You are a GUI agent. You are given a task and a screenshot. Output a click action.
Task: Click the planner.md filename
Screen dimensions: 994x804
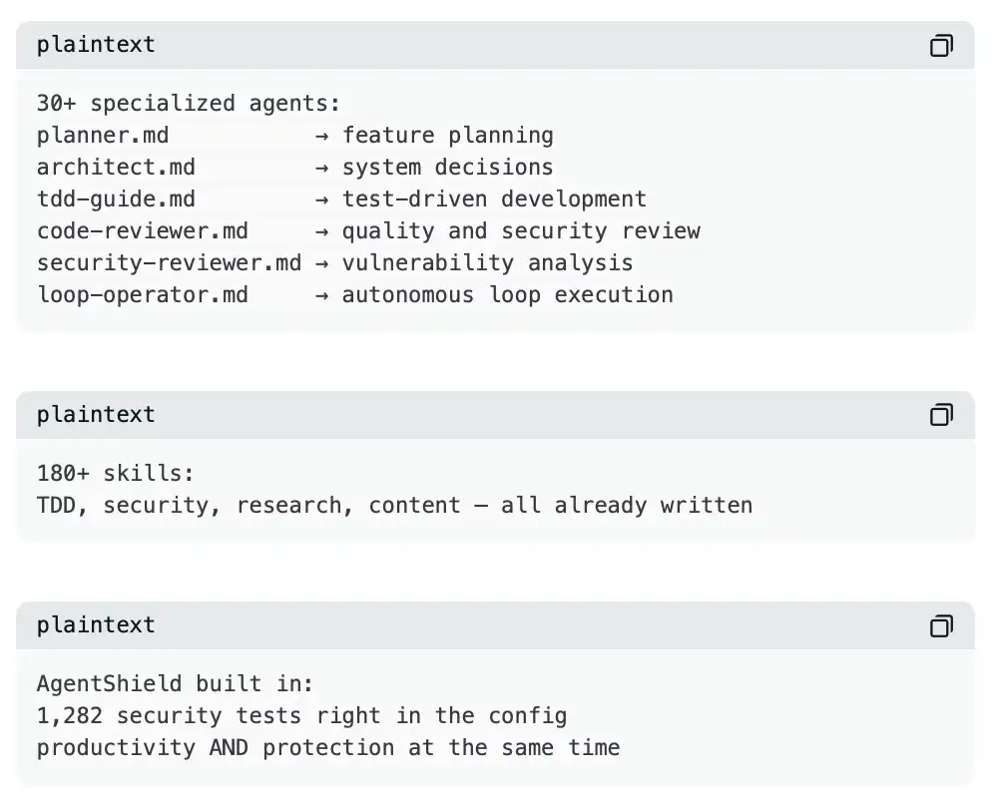(103, 136)
